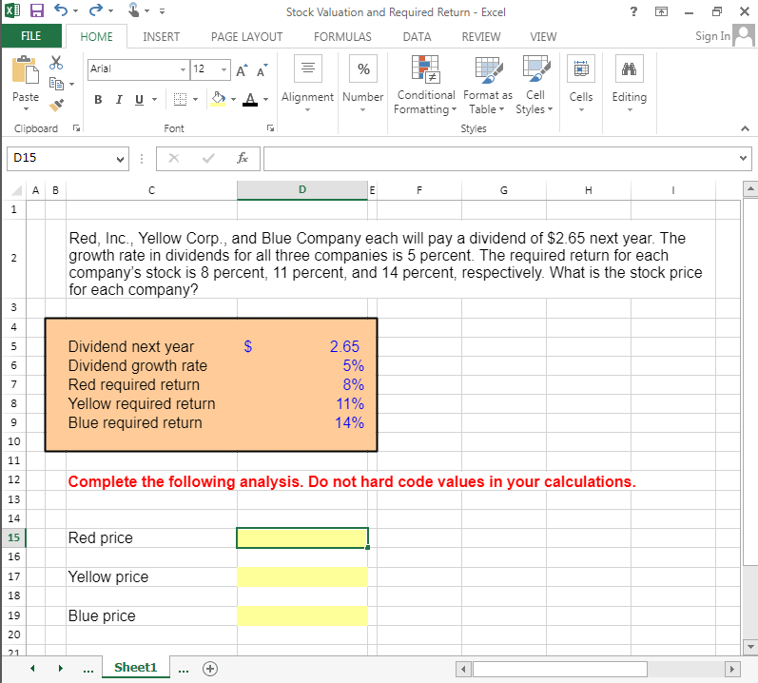
Task: Expand the fill color dropdown arrow
Action: [x=234, y=100]
